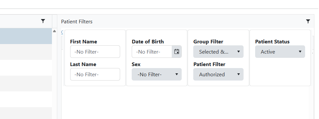Click the Patient Filter dropdown arrow

tap(239, 74)
